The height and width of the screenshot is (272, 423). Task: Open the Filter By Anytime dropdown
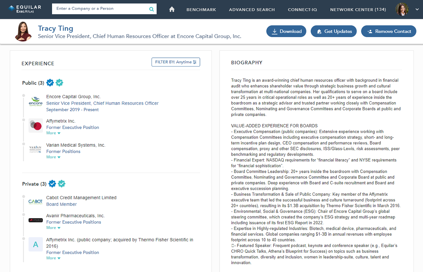point(176,62)
